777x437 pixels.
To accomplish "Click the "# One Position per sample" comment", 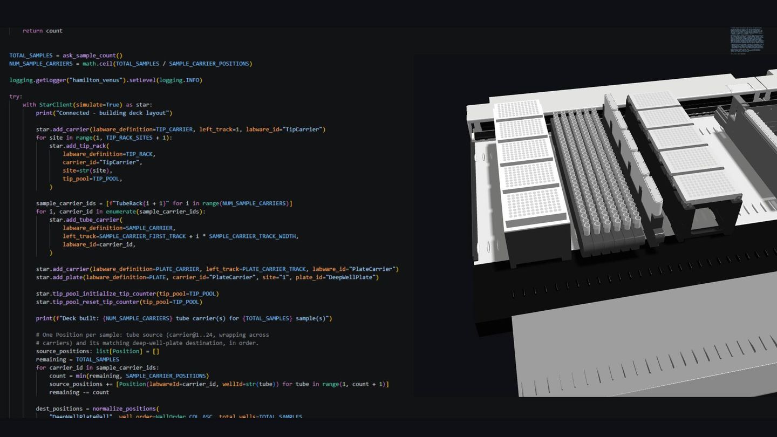I will click(x=153, y=335).
